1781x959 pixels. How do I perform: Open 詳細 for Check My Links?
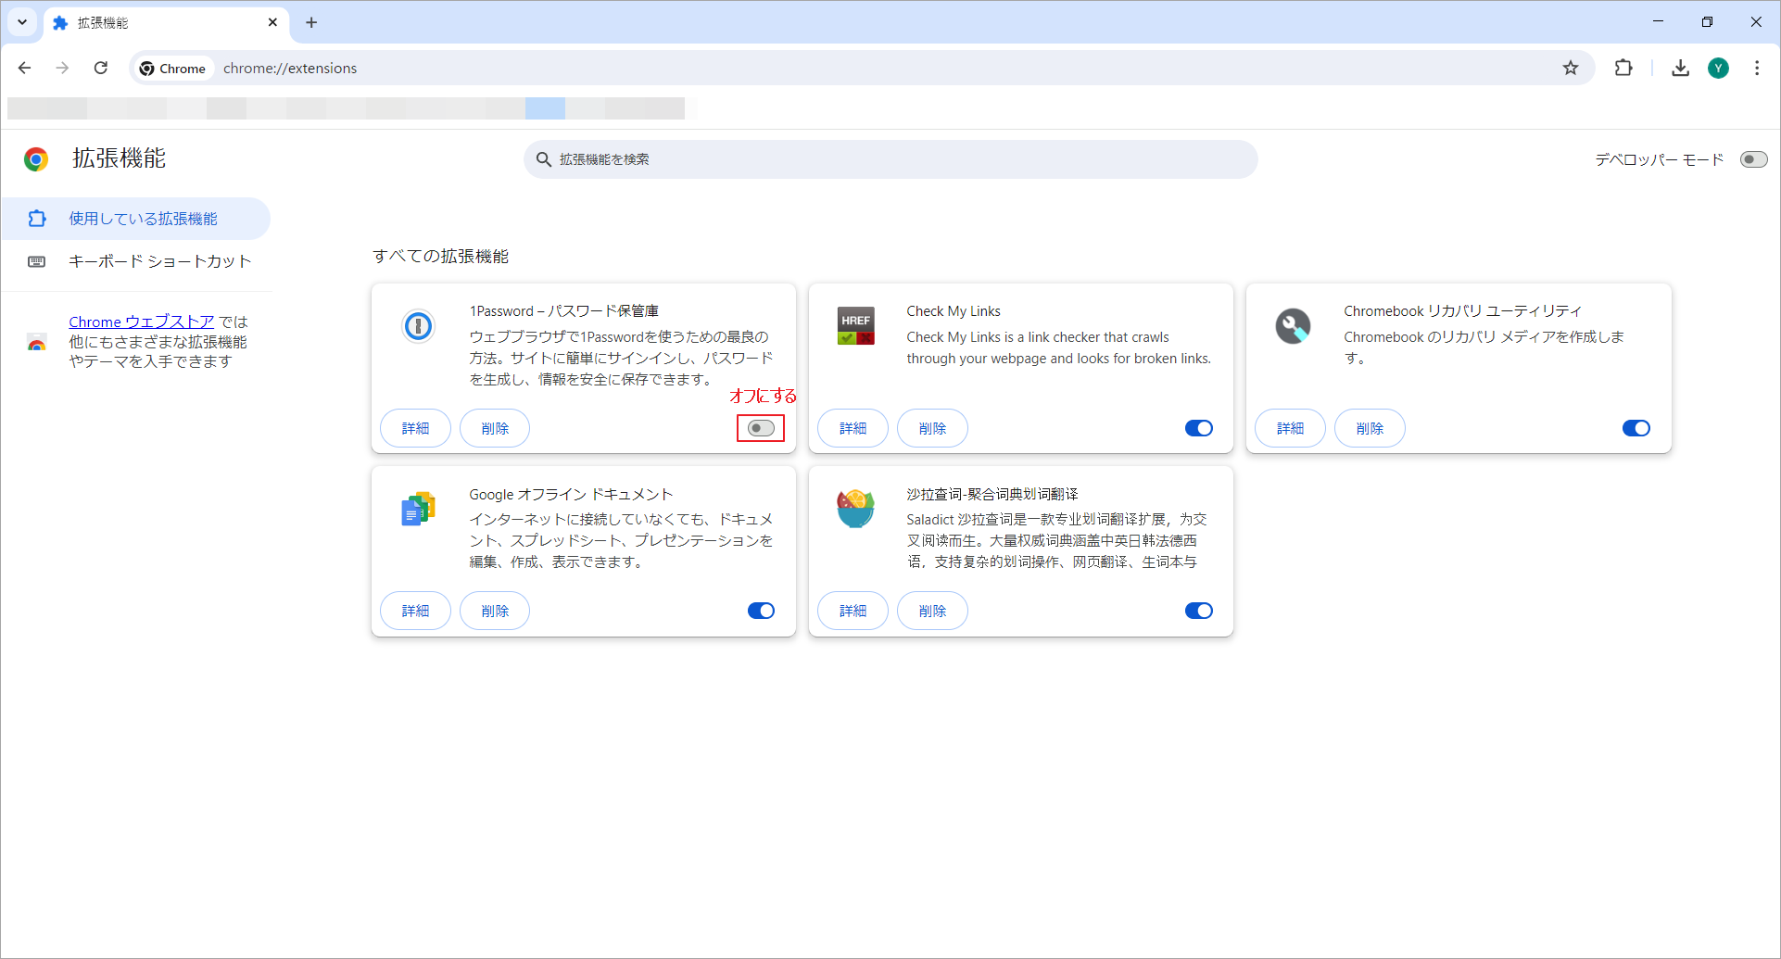click(x=853, y=428)
